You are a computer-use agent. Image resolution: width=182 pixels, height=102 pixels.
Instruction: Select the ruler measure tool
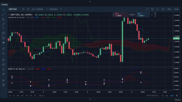coord(3,49)
